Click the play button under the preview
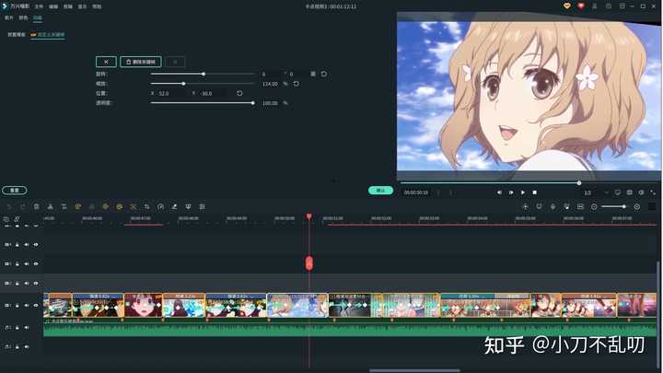663x373 pixels. point(523,192)
